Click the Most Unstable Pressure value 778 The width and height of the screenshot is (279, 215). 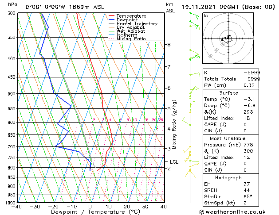(248, 145)
